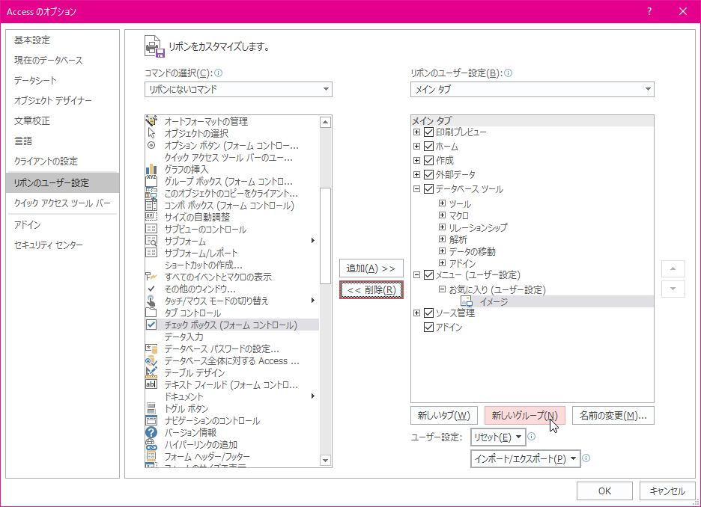Click the オプション ボタン radio icon

point(151,145)
